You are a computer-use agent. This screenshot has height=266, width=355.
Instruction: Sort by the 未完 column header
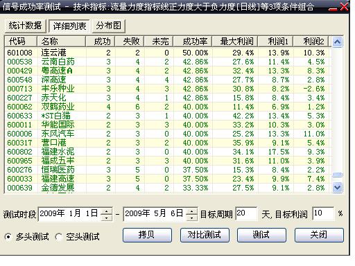(159, 42)
